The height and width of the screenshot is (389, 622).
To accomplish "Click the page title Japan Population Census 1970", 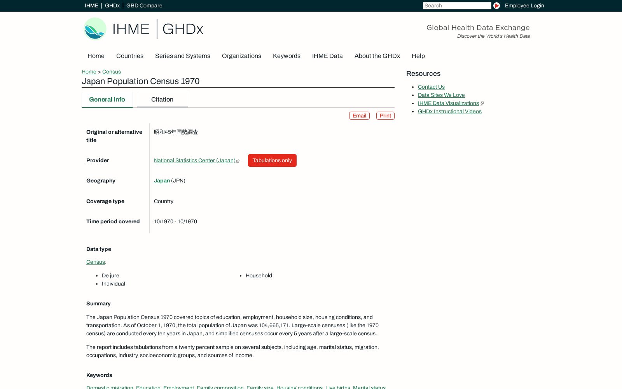I will point(141,81).
